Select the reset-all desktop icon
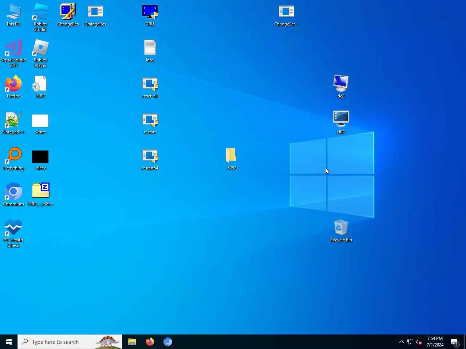The height and width of the screenshot is (349, 466). pos(150,87)
